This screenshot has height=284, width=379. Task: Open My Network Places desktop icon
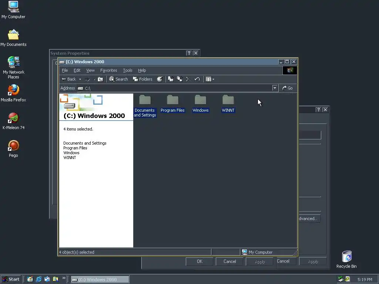[x=14, y=68]
